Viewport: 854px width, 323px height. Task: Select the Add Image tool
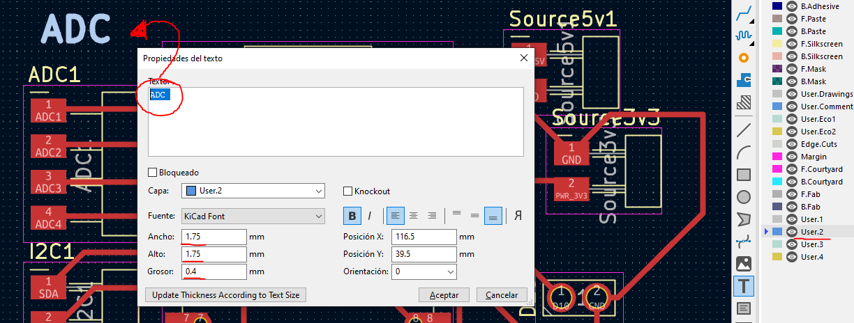pyautogui.click(x=744, y=264)
